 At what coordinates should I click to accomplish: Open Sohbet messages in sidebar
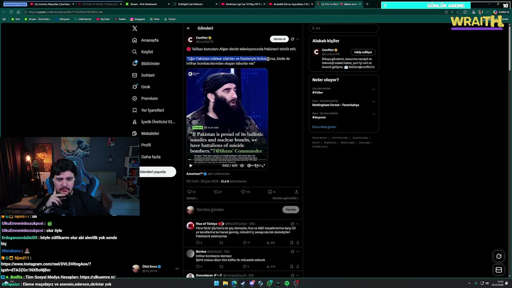click(x=143, y=75)
